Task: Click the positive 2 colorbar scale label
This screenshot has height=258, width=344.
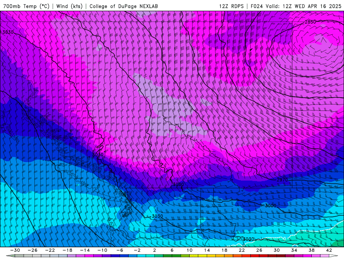Action: (154, 250)
